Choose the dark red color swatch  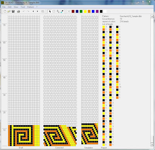[73, 12]
